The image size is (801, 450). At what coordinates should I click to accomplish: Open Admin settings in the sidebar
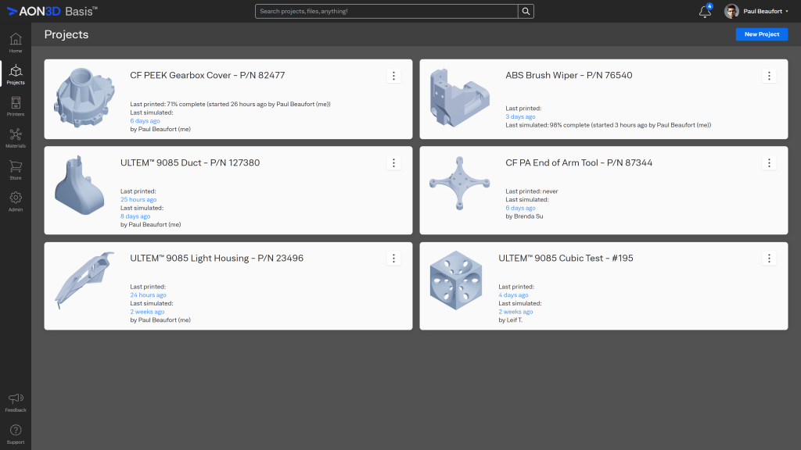(x=16, y=202)
